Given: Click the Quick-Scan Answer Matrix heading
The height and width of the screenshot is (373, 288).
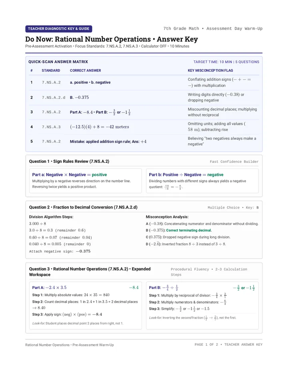Looking at the screenshot, I should pyautogui.click(x=58, y=62).
